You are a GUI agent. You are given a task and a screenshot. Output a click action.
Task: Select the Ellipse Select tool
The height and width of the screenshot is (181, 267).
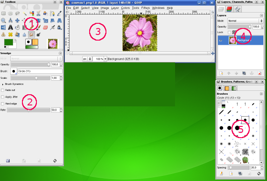pos(10,14)
